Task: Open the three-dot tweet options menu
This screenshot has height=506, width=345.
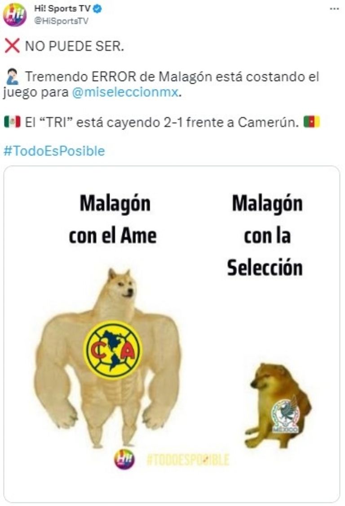Action: coord(335,9)
